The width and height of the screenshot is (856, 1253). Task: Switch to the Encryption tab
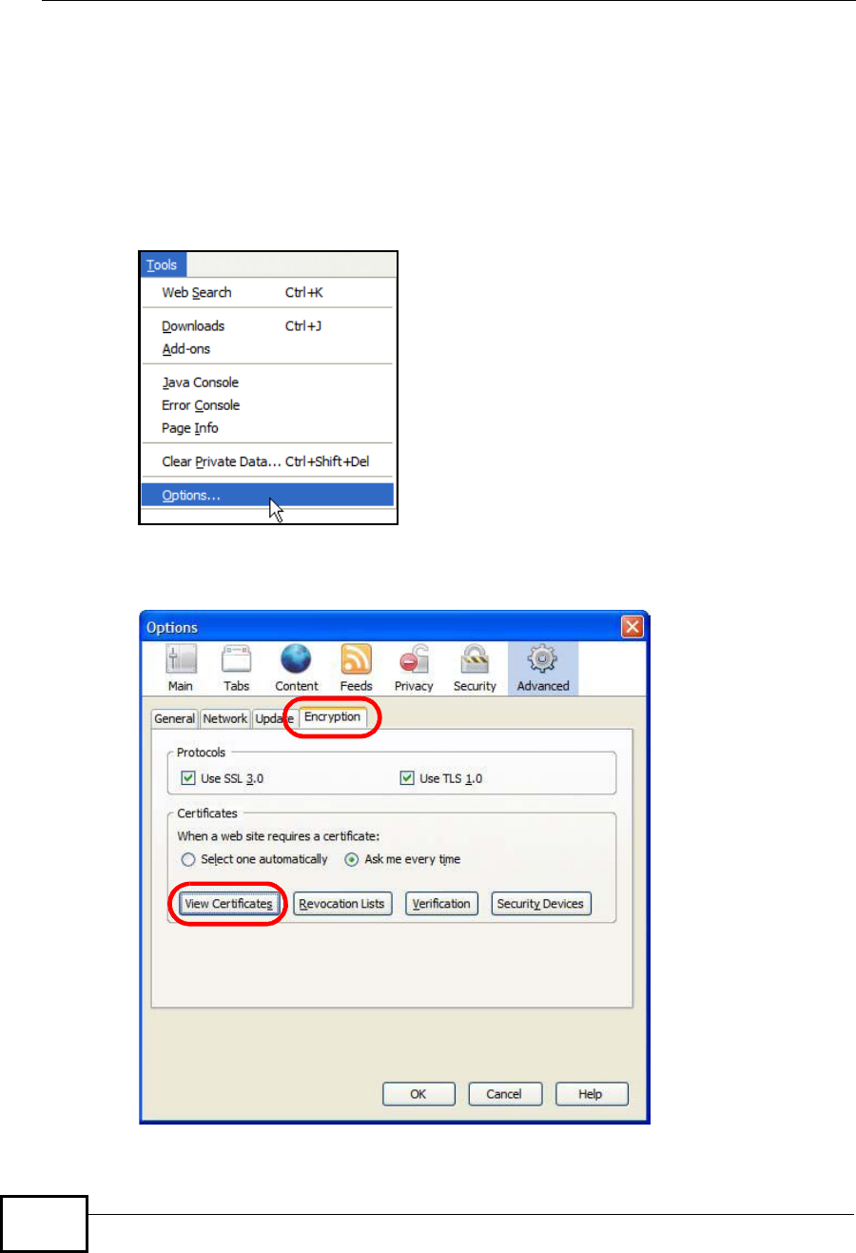(x=333, y=717)
